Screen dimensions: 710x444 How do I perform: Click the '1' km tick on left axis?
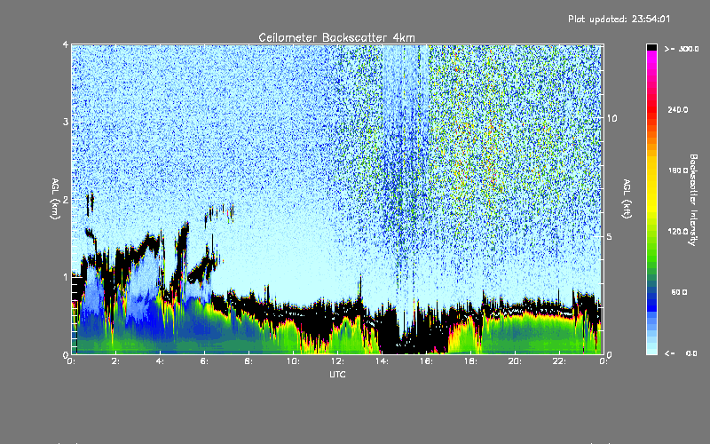66,277
